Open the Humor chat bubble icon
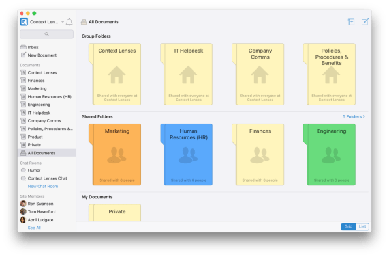This screenshot has height=257, width=389. point(23,170)
